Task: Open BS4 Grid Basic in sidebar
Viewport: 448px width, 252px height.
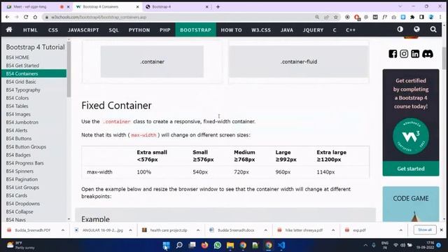Action: tap(21, 82)
